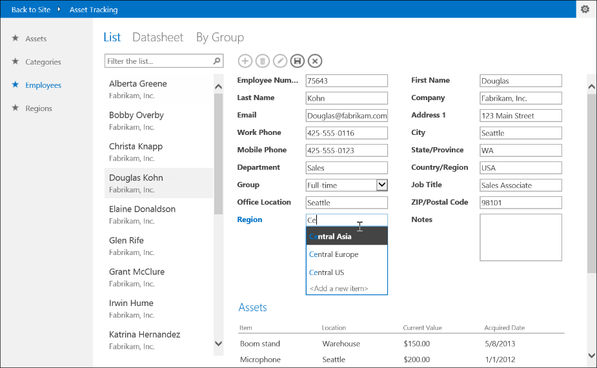Viewport: 597px width, 368px height.
Task: Switch to the Datasheet view tab
Action: (x=157, y=37)
